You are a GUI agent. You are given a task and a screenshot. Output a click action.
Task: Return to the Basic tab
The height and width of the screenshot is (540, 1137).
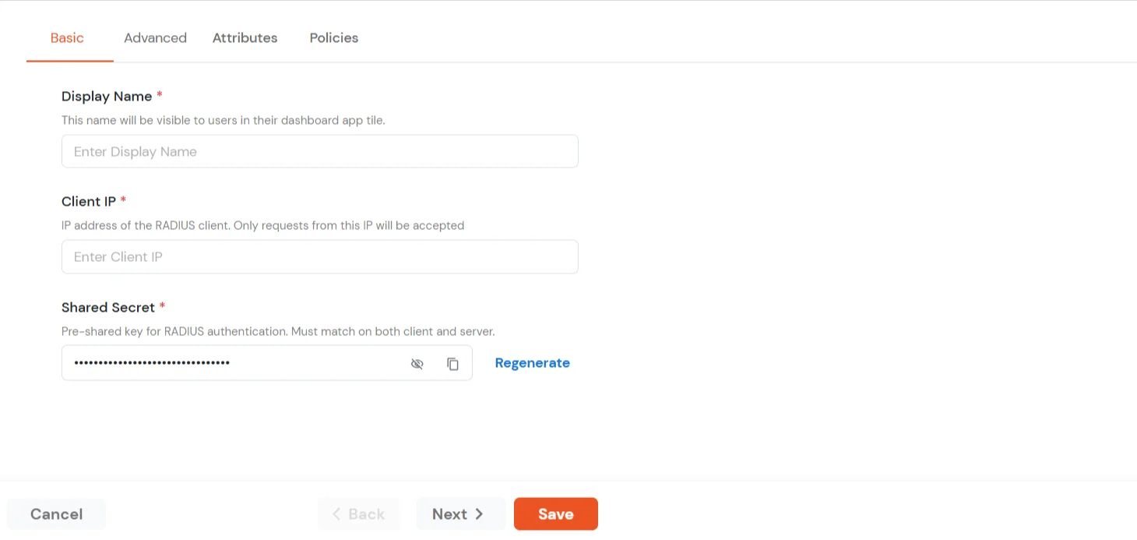click(x=67, y=37)
